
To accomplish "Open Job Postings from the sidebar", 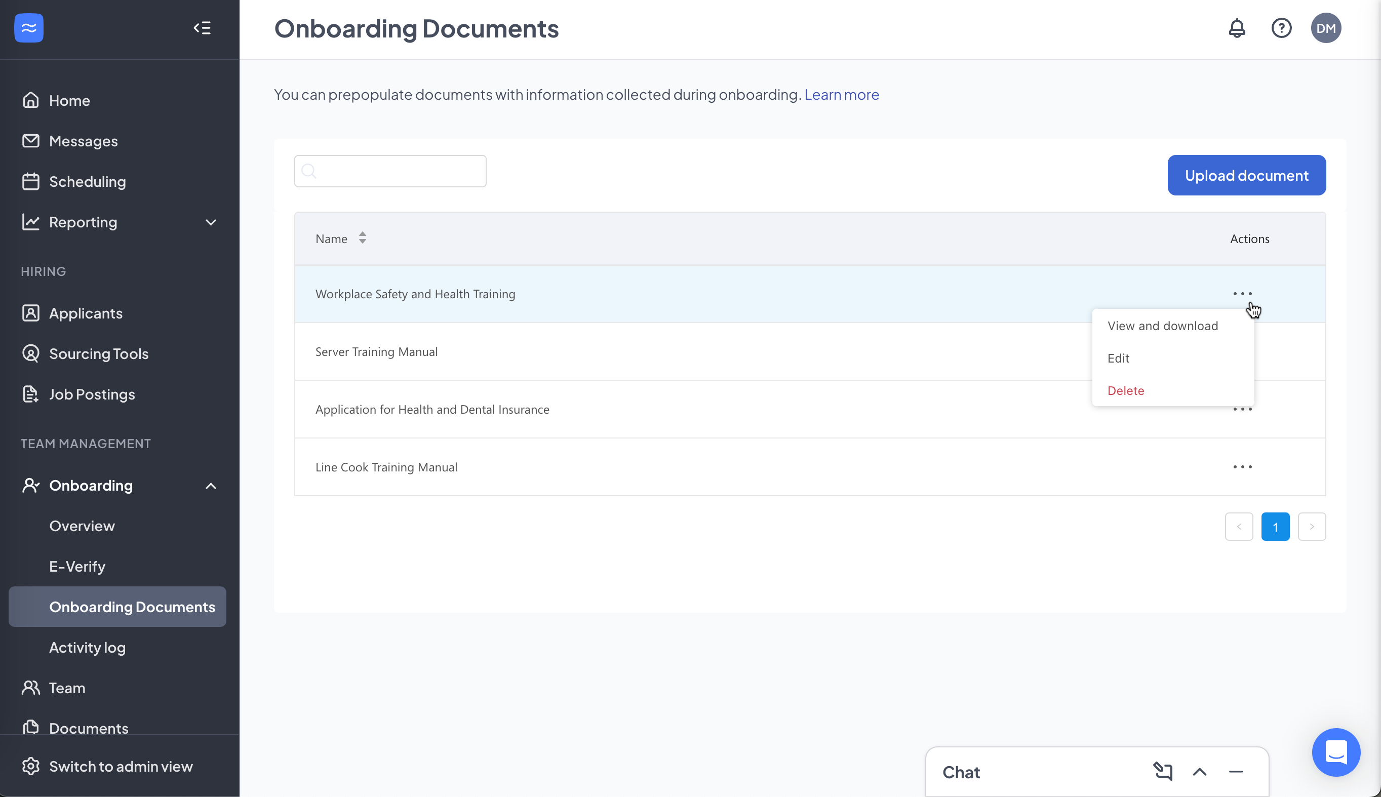I will pos(92,394).
